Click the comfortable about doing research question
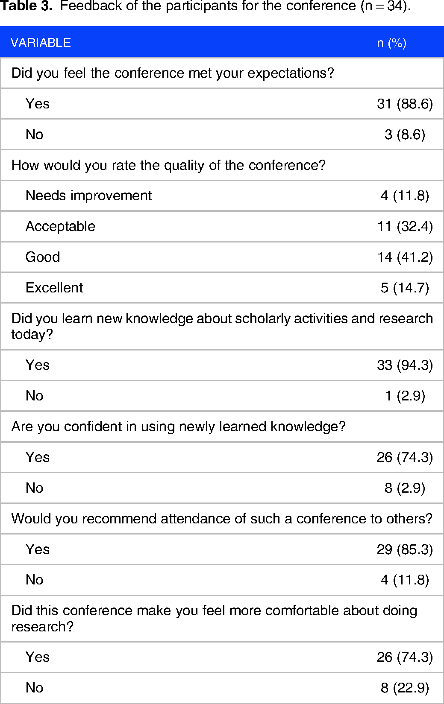444x704 pixels. coord(214,618)
